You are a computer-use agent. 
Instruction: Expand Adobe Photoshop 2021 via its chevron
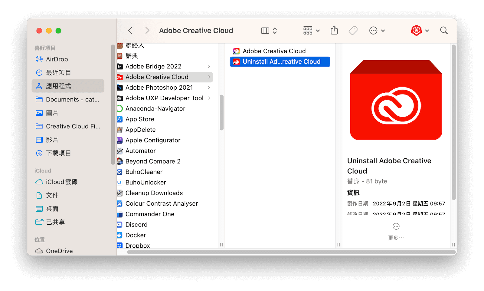(209, 88)
